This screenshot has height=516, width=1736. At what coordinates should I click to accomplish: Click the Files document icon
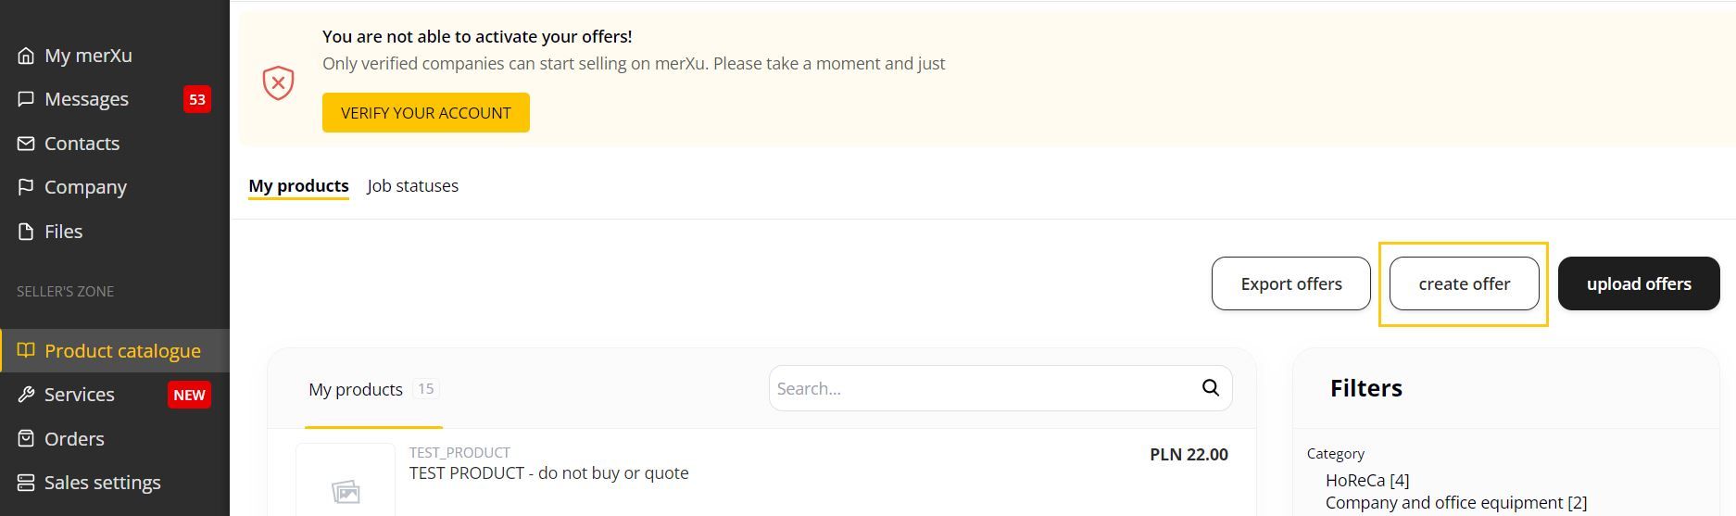click(x=26, y=232)
